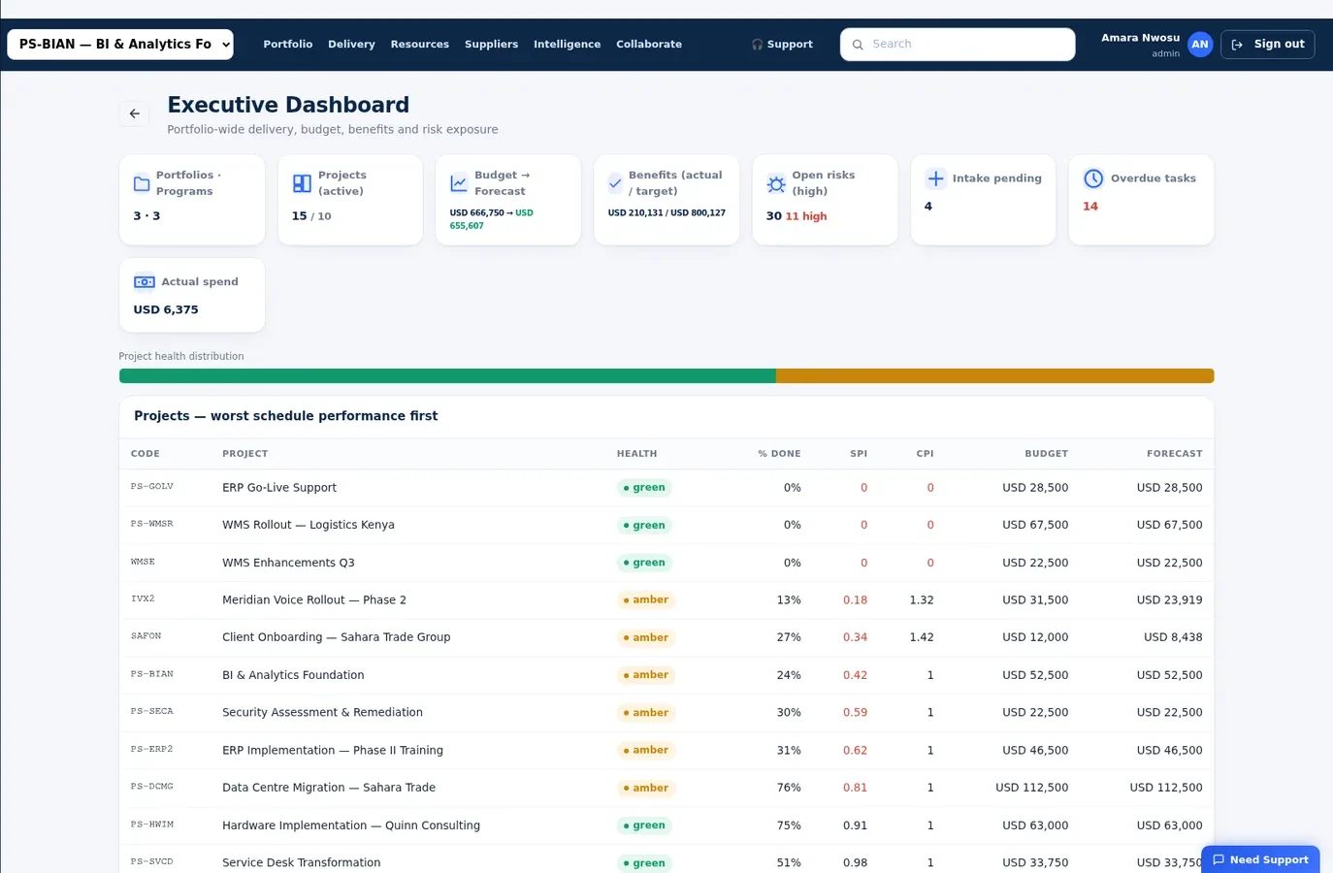Screen dimensions: 1333x873
Task: Click the amber segment of health distribution bar
Action: tap(994, 376)
